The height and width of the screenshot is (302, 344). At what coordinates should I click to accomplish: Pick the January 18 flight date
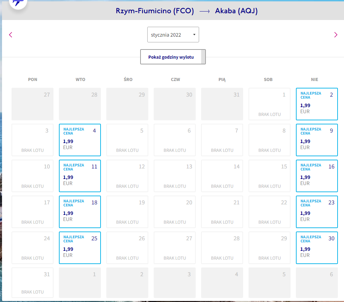tap(80, 212)
